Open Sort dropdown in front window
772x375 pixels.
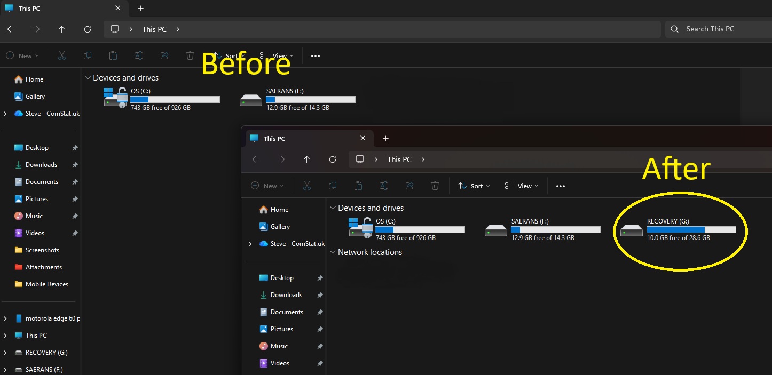tap(474, 186)
